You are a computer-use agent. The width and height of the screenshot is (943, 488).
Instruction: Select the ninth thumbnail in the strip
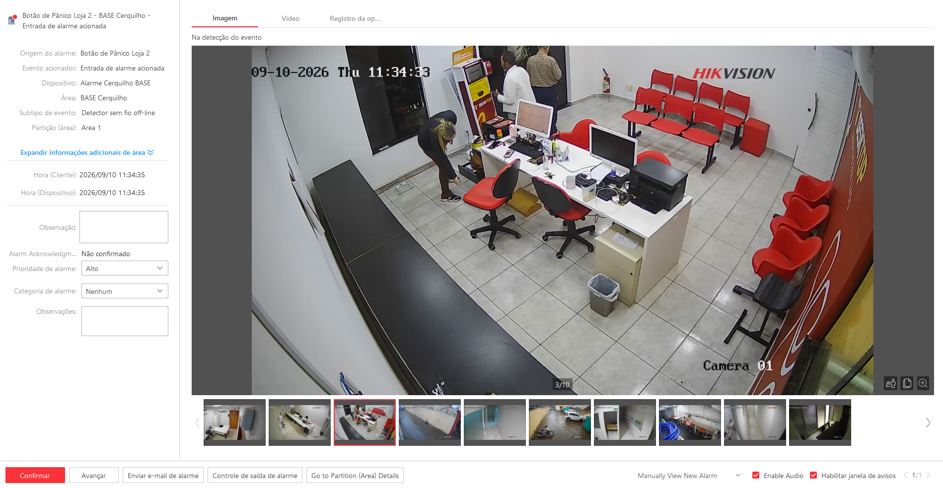click(x=755, y=422)
